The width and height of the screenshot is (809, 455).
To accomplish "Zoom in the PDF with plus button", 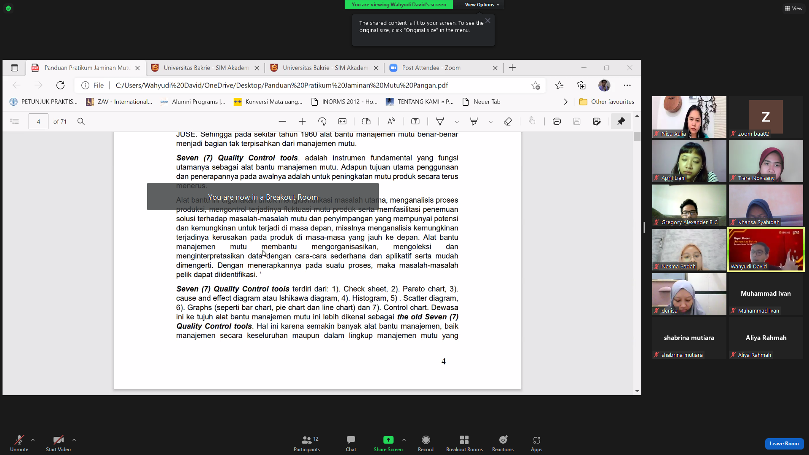I will tap(302, 121).
